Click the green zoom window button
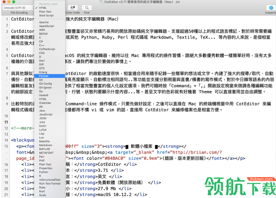The height and width of the screenshot is (198, 276). click(14, 2)
